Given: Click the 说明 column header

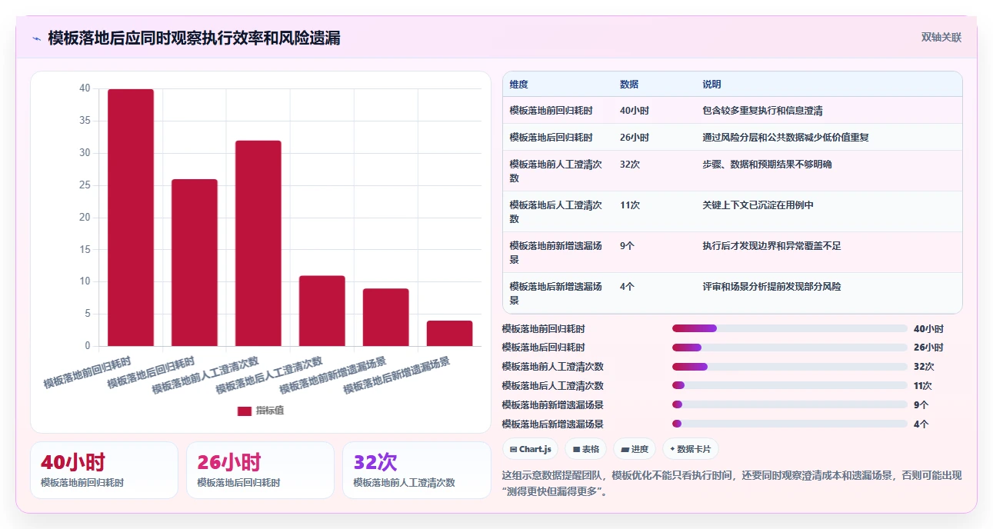Looking at the screenshot, I should click(x=711, y=85).
